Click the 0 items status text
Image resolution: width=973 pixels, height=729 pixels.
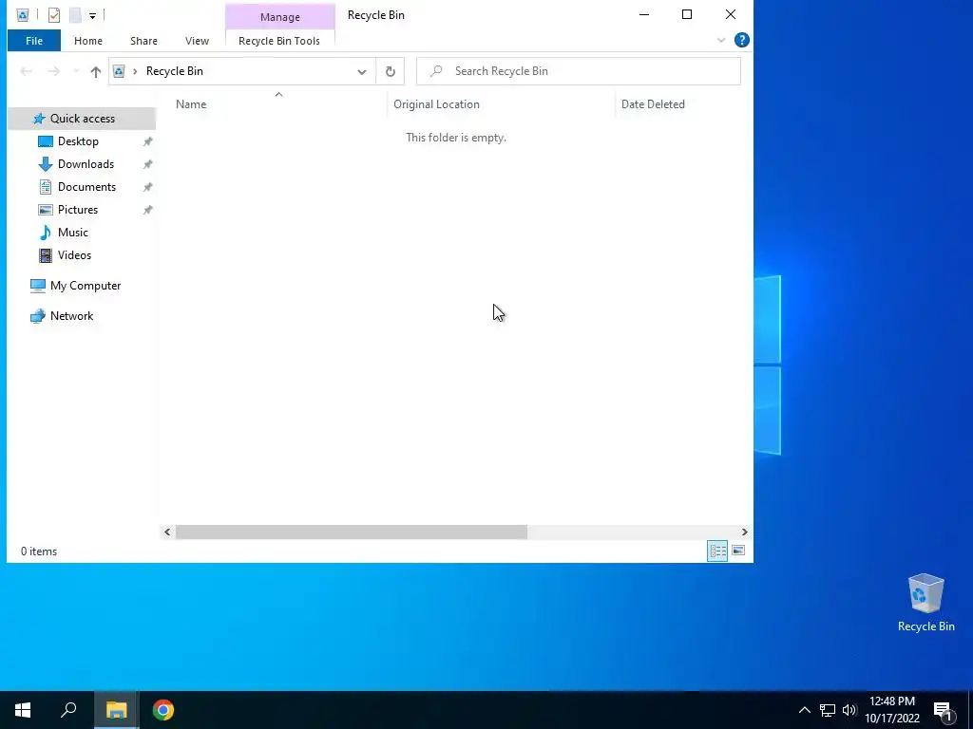[x=38, y=551]
